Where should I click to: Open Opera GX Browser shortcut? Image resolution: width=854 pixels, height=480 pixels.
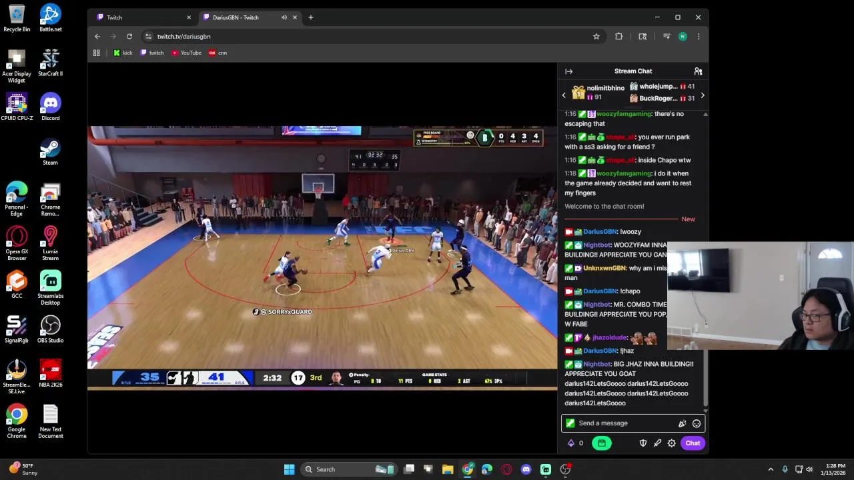pyautogui.click(x=17, y=243)
